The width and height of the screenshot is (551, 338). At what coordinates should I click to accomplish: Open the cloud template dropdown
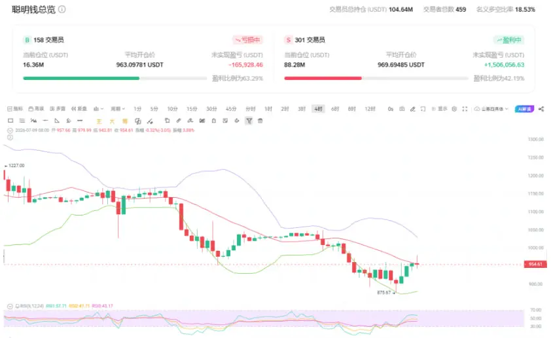point(491,109)
